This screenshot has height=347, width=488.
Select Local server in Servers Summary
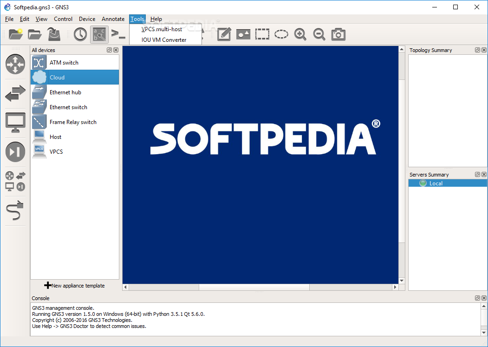pos(448,183)
